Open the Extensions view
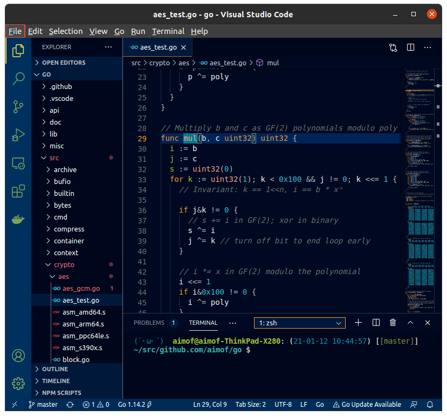 pos(18,191)
